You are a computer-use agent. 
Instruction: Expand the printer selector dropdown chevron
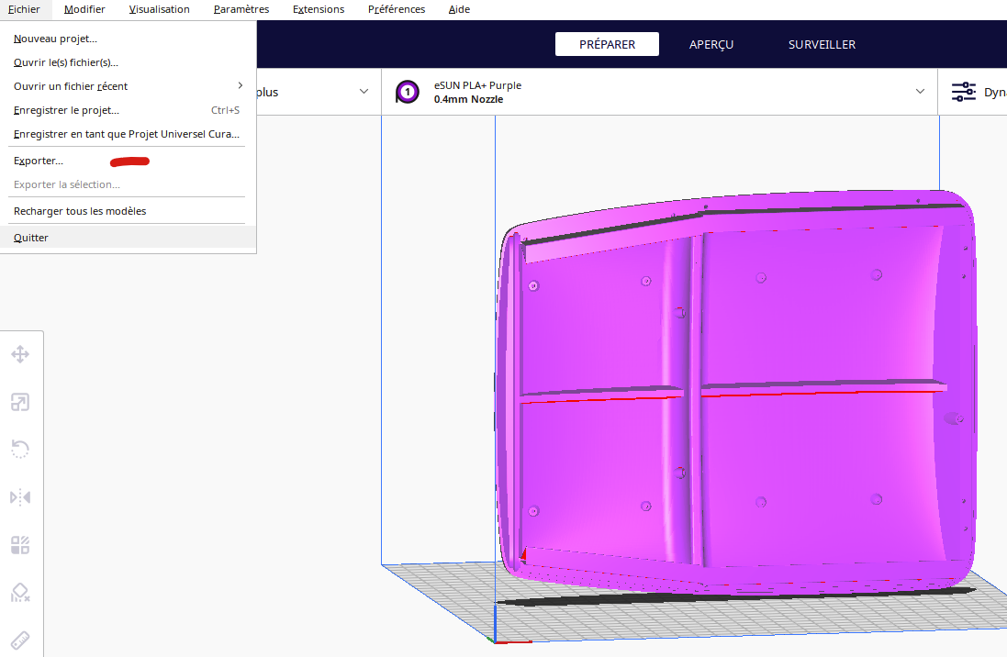point(364,91)
